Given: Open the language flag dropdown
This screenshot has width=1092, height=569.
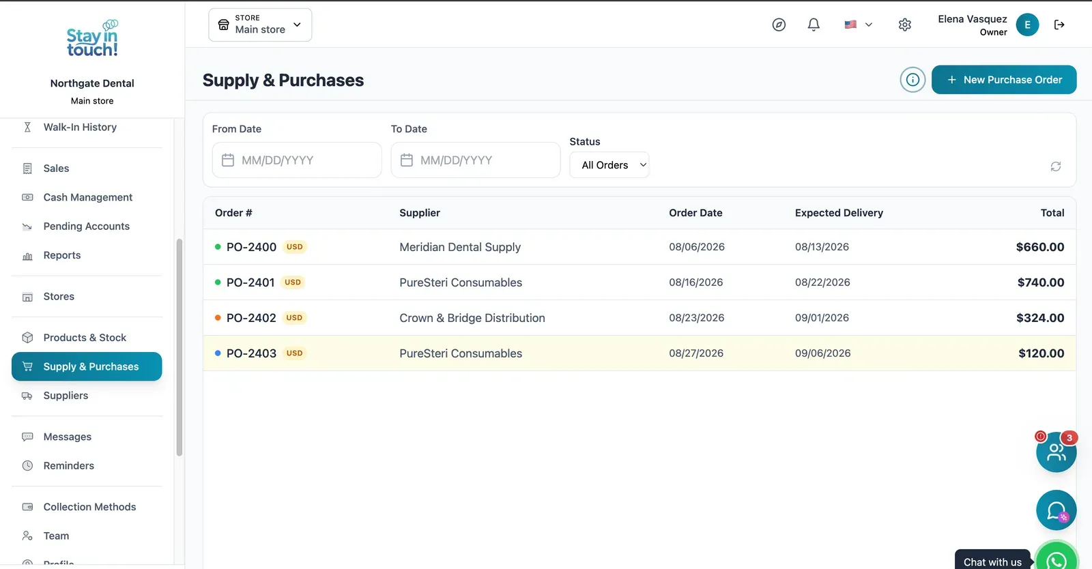Looking at the screenshot, I should point(858,25).
